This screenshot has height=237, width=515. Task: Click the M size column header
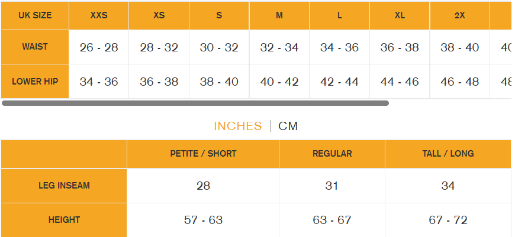[x=279, y=15]
